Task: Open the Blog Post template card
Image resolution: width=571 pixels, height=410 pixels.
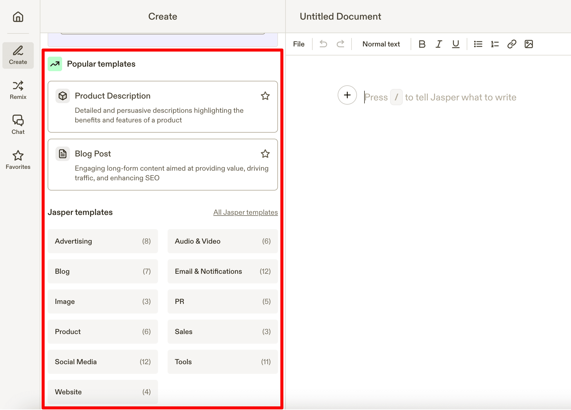Action: pos(163,165)
